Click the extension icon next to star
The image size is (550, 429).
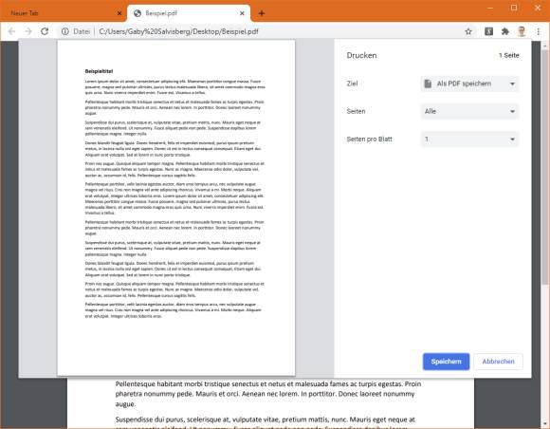488,31
